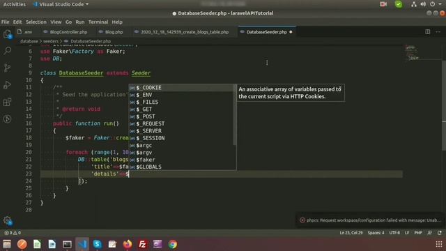Screen dimensions: 446x251
Task: Select $_SERVER suggestion
Action: click(x=181, y=131)
